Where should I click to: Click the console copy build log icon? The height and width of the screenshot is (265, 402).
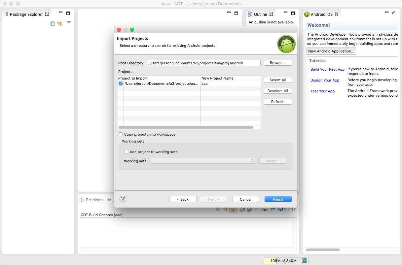point(242,209)
